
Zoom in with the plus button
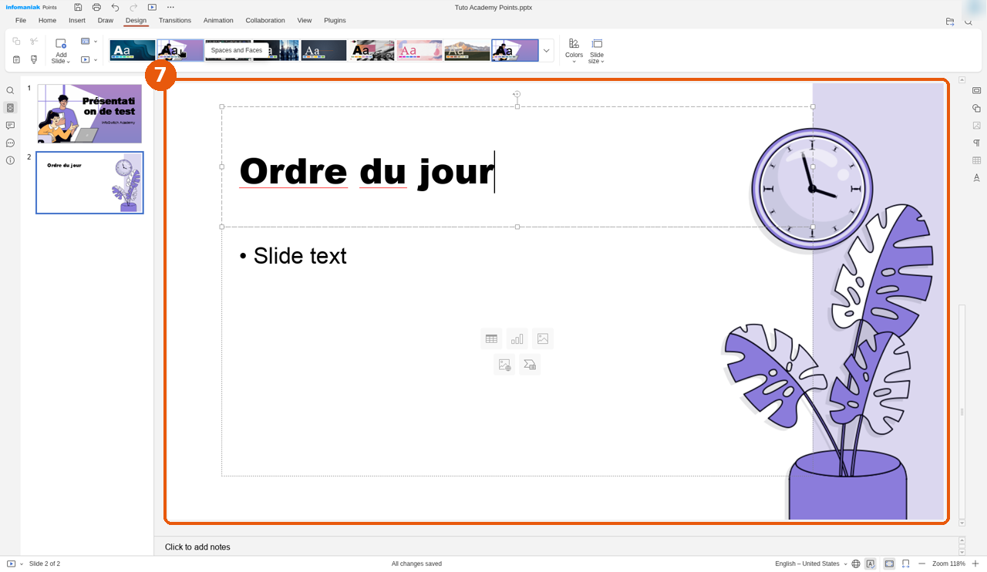[x=975, y=564]
